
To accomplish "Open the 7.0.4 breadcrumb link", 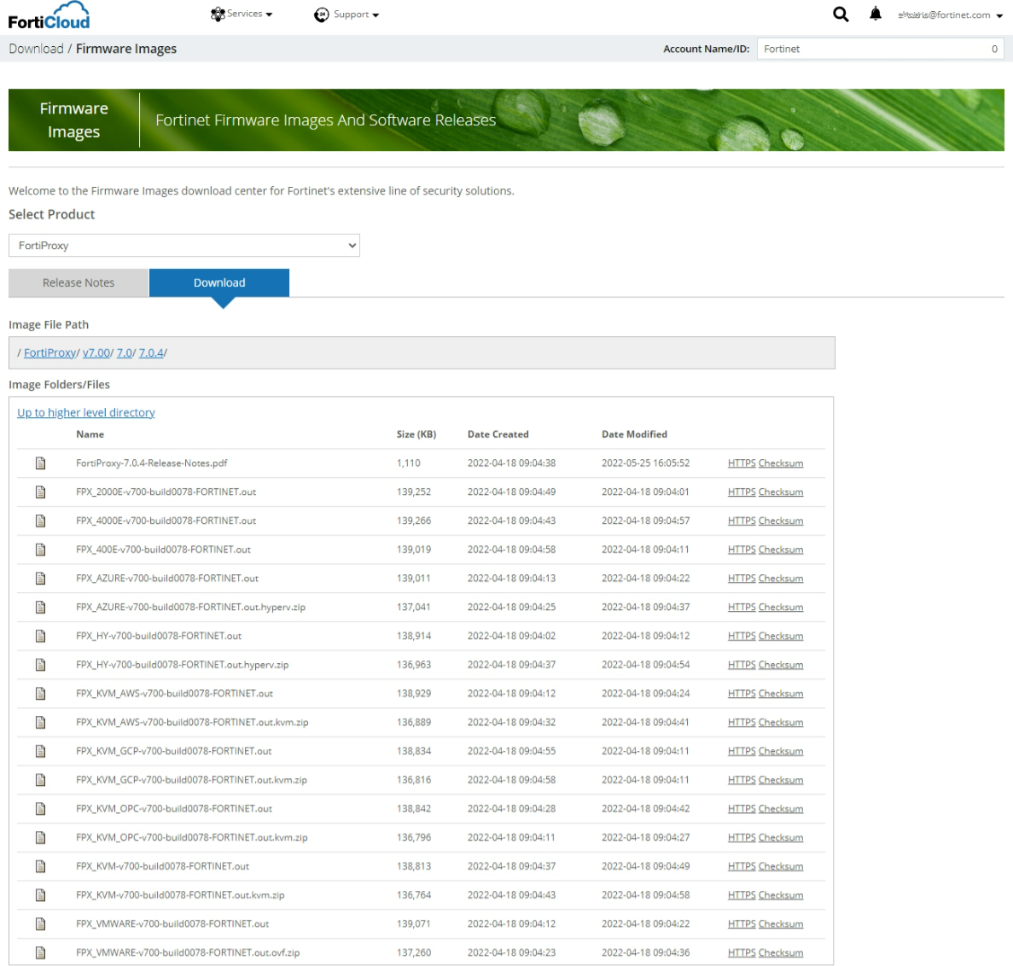I will pos(150,352).
